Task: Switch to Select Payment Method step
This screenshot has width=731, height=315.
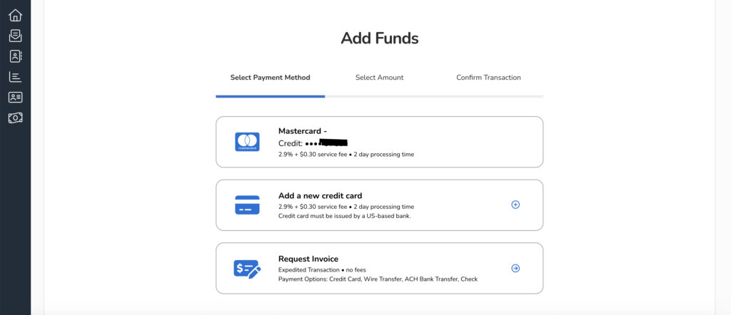Action: [270, 78]
